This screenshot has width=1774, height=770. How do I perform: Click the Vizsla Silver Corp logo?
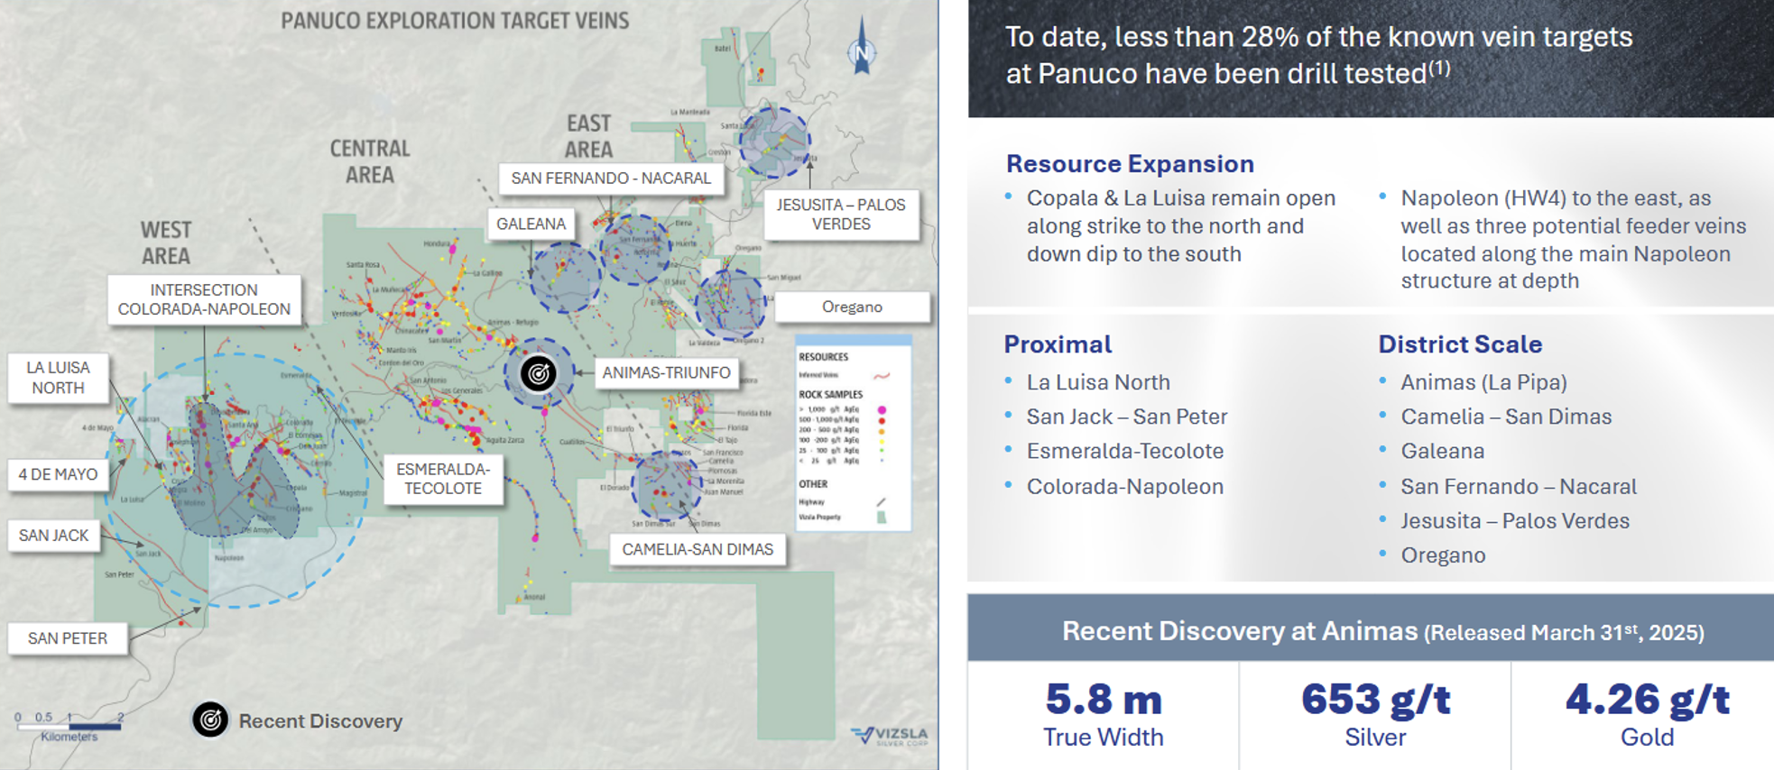[x=889, y=736]
